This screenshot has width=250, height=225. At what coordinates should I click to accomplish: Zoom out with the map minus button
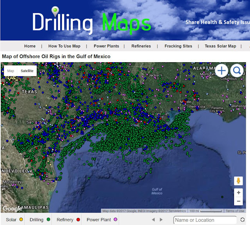coord(239,201)
